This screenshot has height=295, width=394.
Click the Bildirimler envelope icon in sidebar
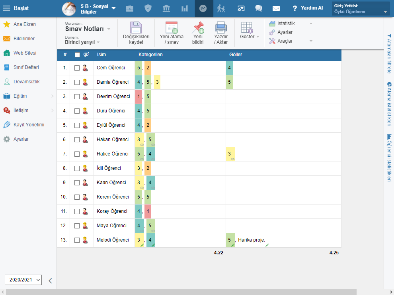[7, 39]
